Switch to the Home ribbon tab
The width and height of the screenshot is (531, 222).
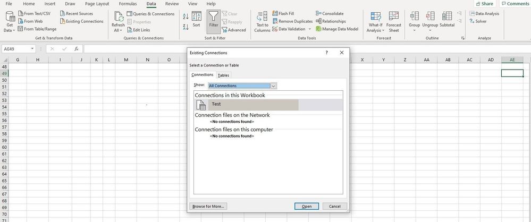click(x=29, y=4)
